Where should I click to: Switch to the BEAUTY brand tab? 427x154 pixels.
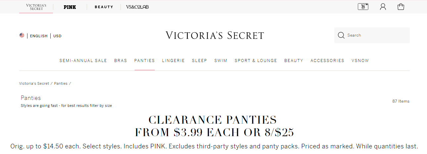[104, 7]
